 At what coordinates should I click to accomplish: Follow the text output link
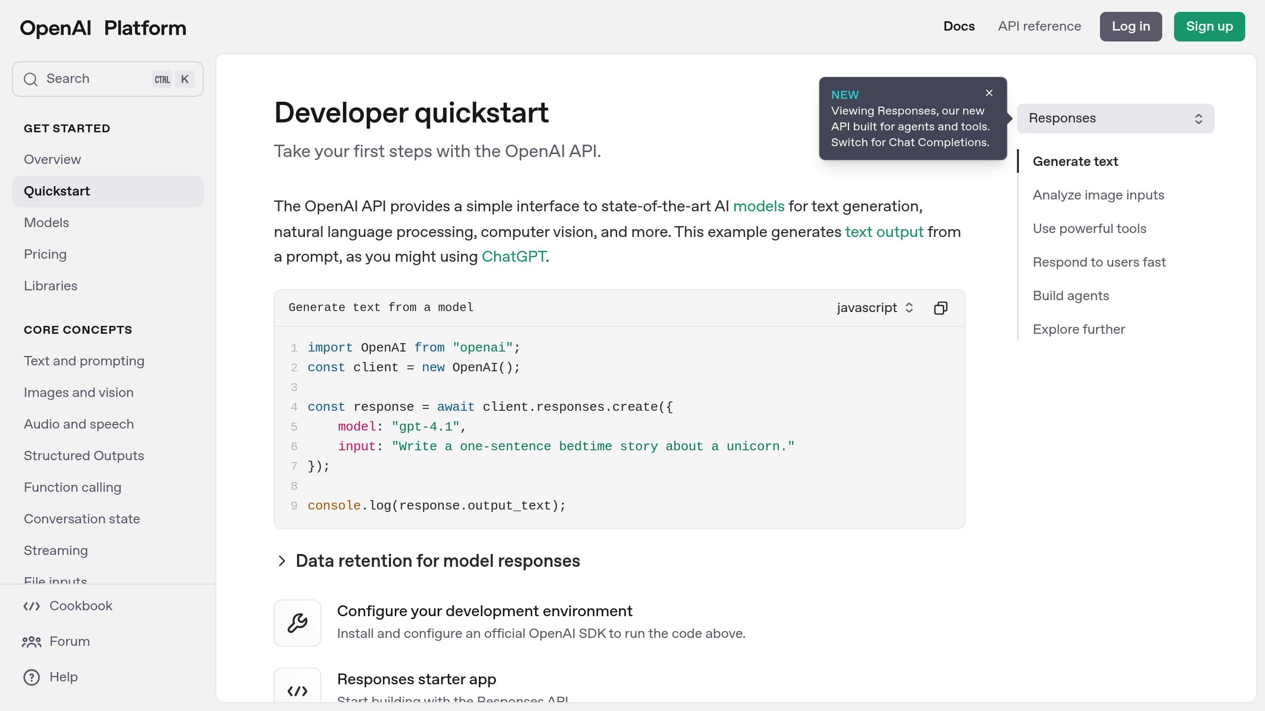[884, 232]
